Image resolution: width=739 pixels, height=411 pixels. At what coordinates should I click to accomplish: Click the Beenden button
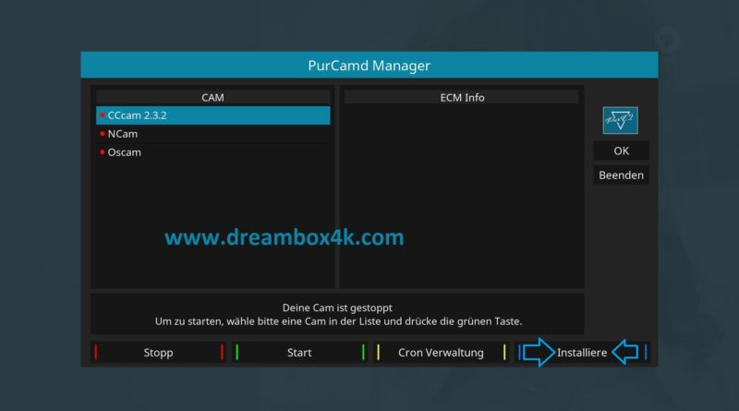[621, 175]
